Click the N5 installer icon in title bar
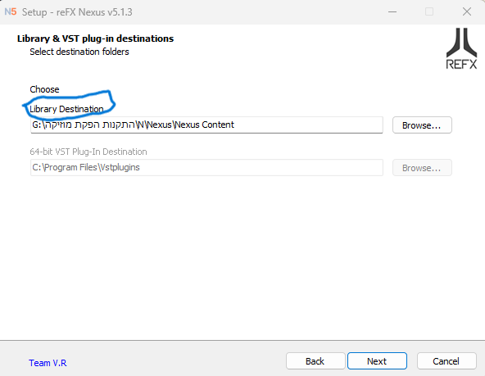485x376 pixels. coord(11,11)
